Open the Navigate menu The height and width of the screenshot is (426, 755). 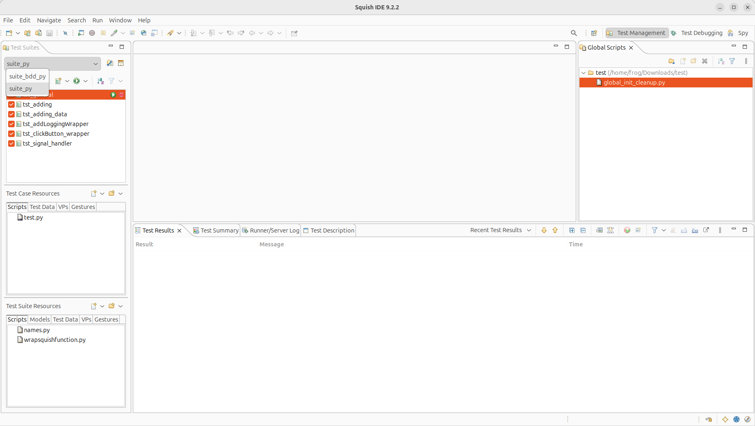49,20
